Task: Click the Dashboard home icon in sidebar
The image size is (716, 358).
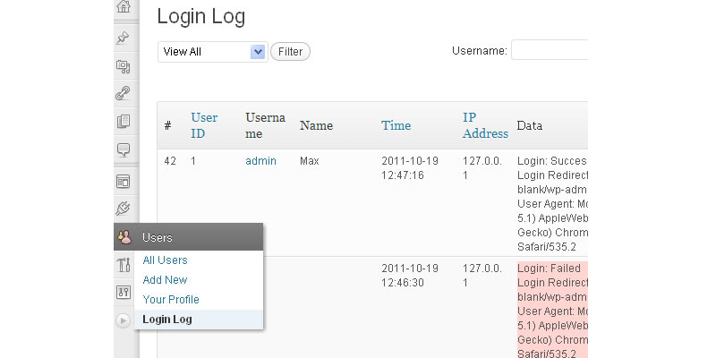Action: pyautogui.click(x=124, y=7)
